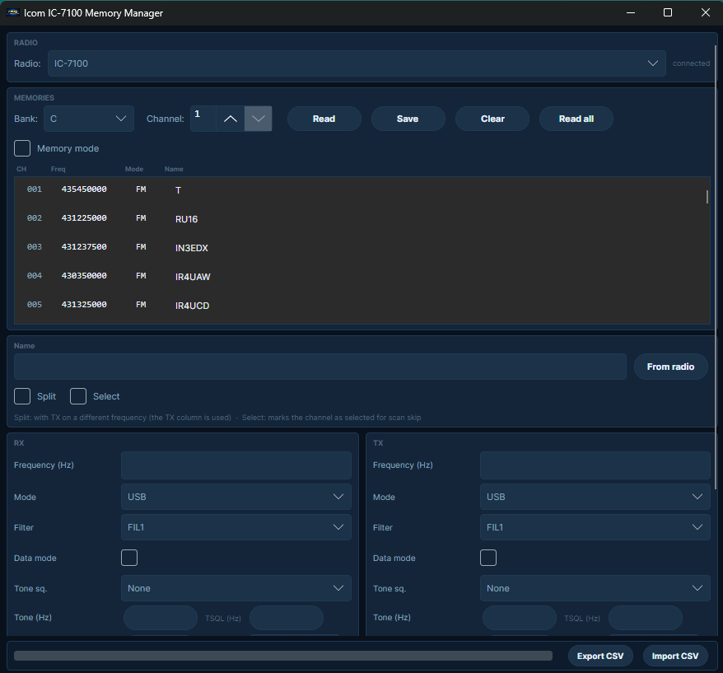This screenshot has width=723, height=673.
Task: Open the Radio IC-7100 dropdown
Action: 357,63
